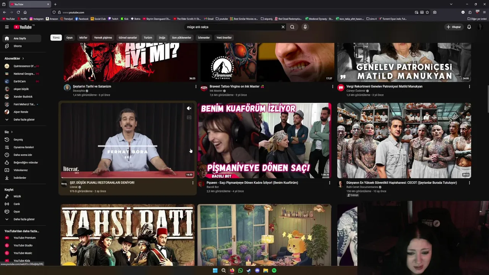Open the YouTube hamburger guide menu
Screen dimensions: 489x275
(x=6, y=27)
